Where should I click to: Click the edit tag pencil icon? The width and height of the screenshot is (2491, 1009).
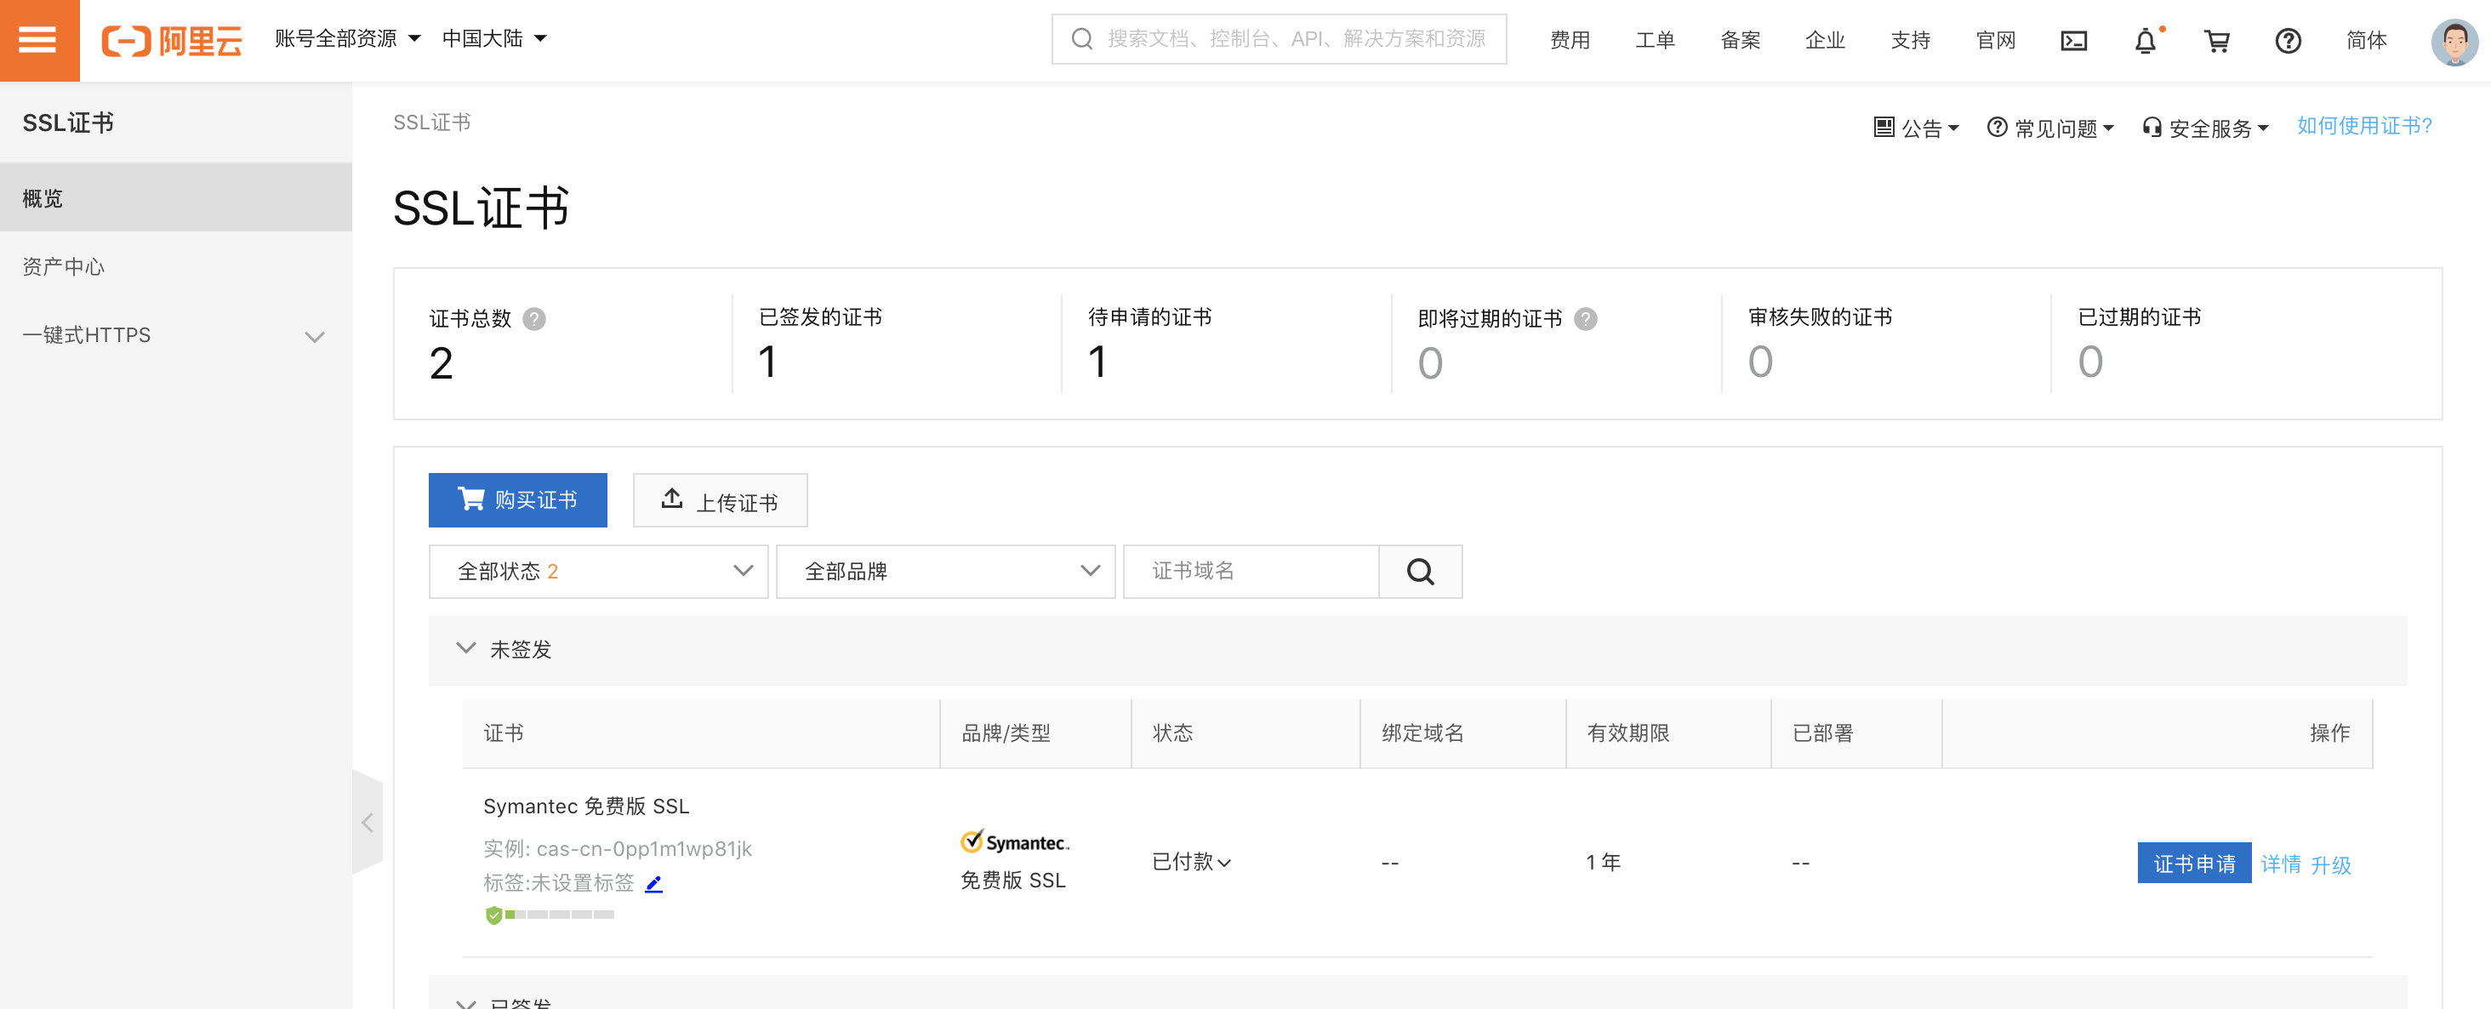tap(653, 883)
